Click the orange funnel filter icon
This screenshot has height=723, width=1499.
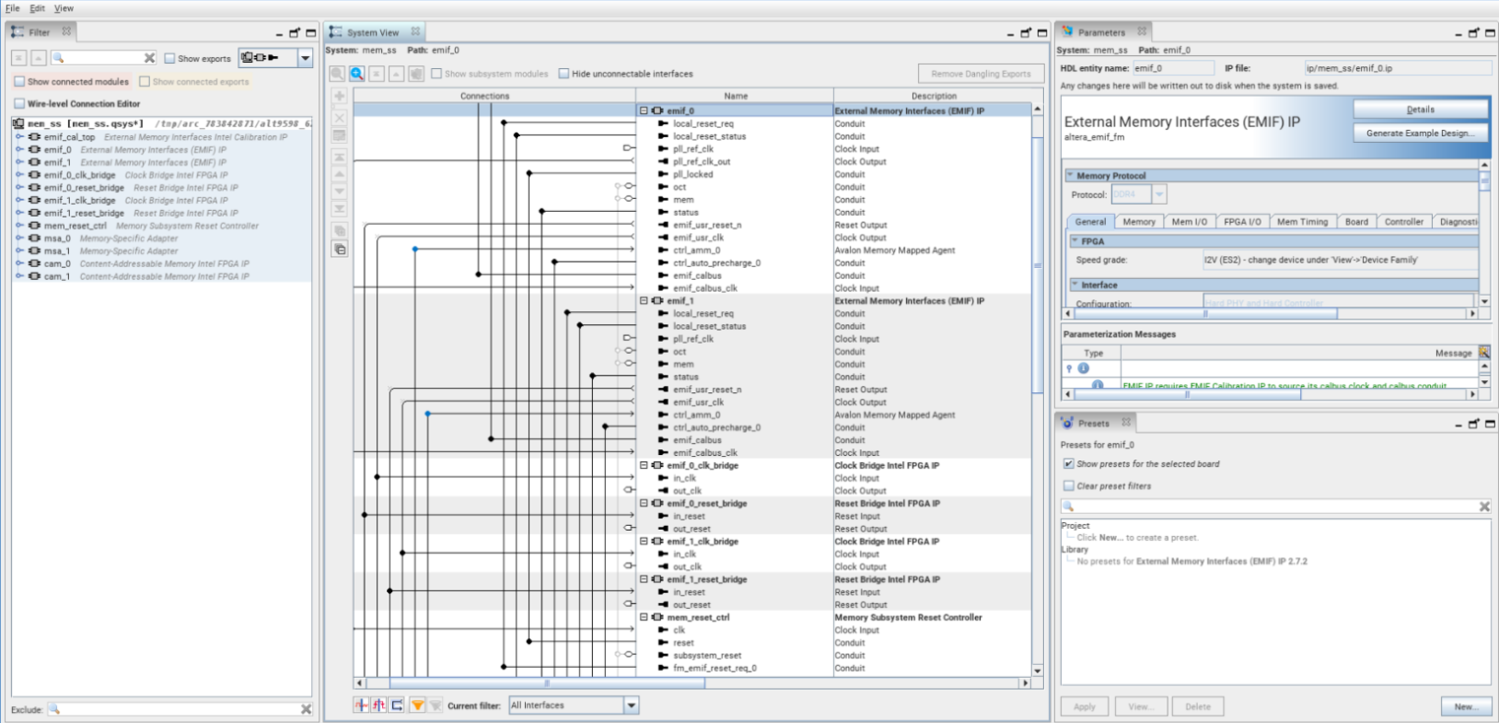tap(418, 705)
